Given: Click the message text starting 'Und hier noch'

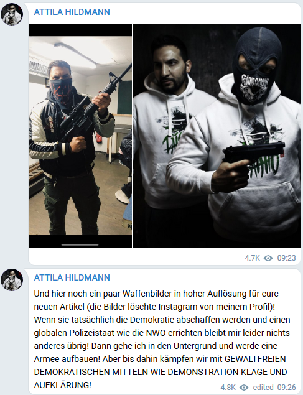Looking at the screenshot, I should [x=162, y=340].
